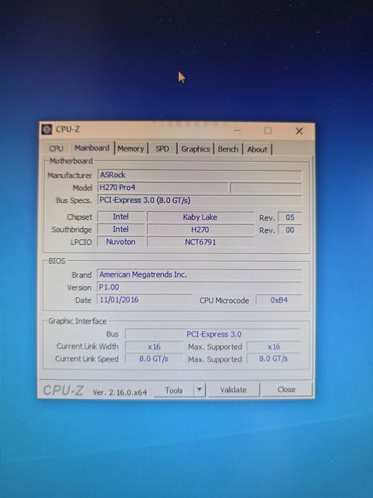The image size is (373, 498).
Task: Click the CPU-Z app icon in title bar
Action: [47, 129]
